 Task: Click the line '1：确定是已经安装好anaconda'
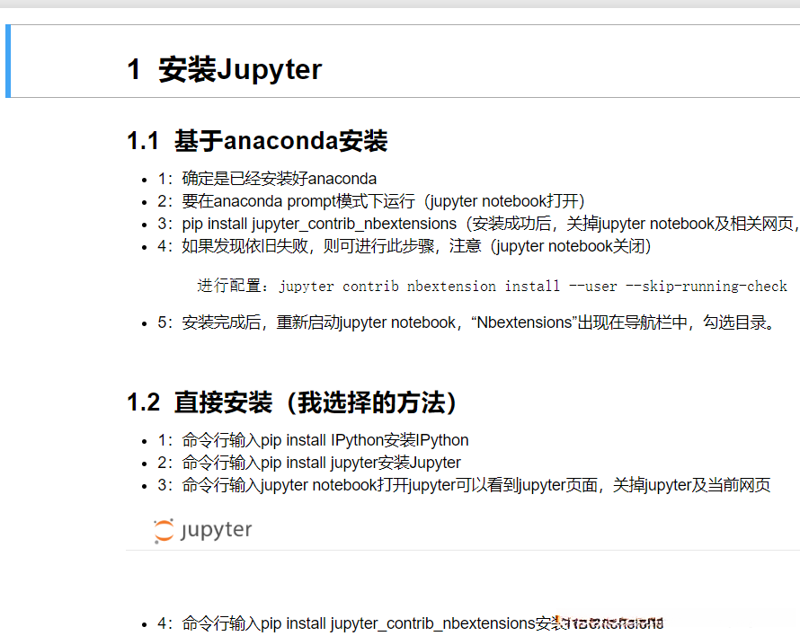[x=267, y=179]
